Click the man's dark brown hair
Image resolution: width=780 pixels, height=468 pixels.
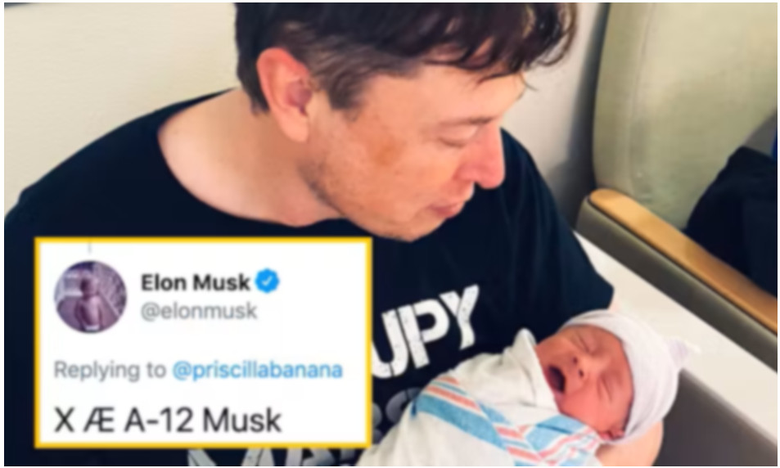(x=398, y=45)
